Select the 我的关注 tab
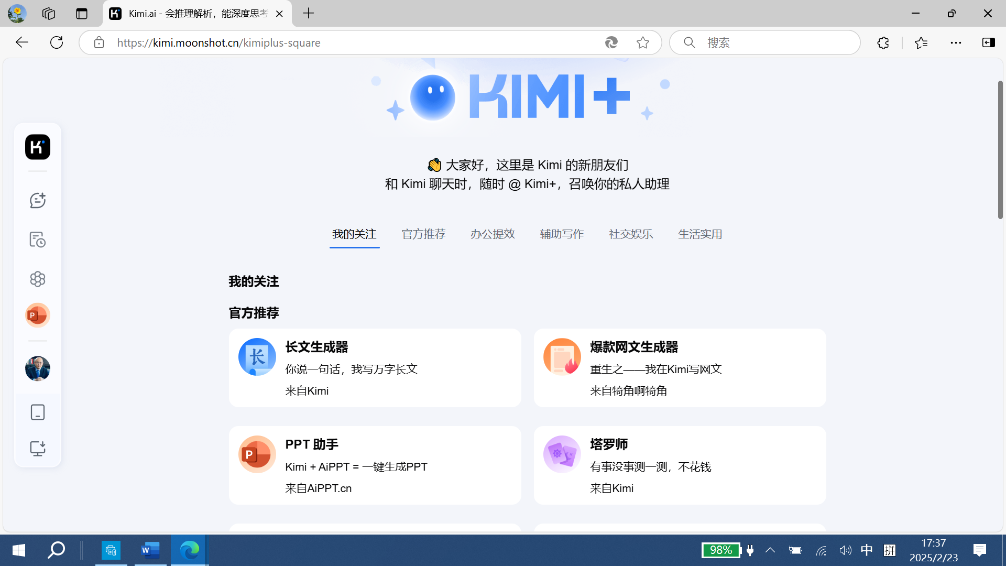The image size is (1006, 566). pos(355,234)
